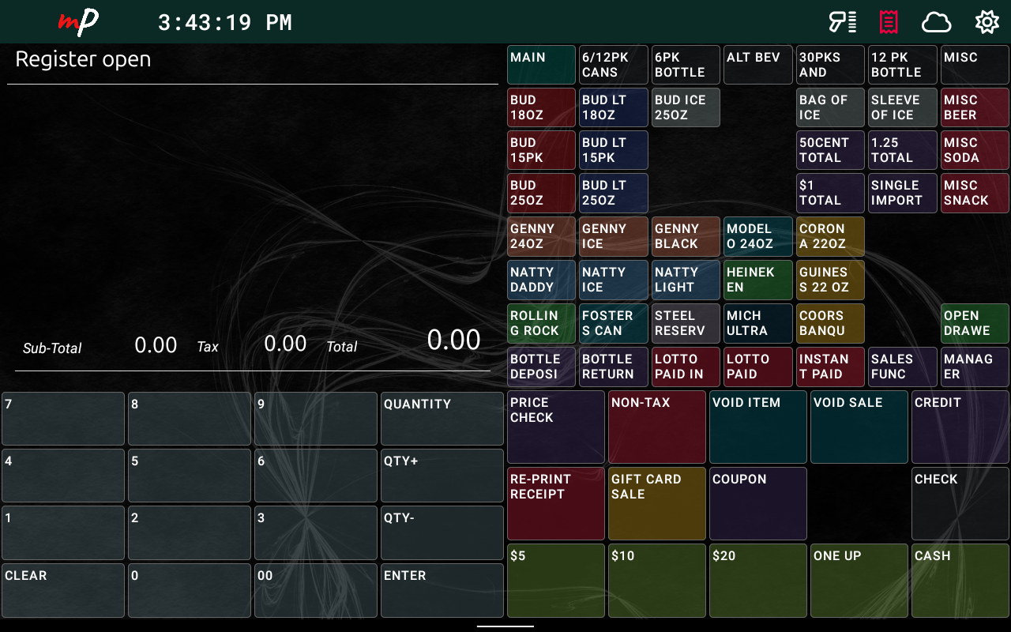Open the cloud sync icon

click(936, 22)
